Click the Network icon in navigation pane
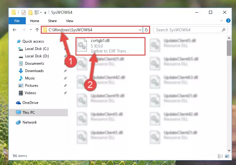Image resolution: width=236 pixels, height=165 pixels. coord(18,122)
